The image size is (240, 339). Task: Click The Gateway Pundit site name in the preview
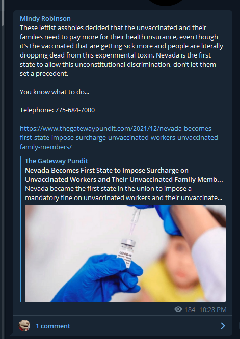point(57,161)
